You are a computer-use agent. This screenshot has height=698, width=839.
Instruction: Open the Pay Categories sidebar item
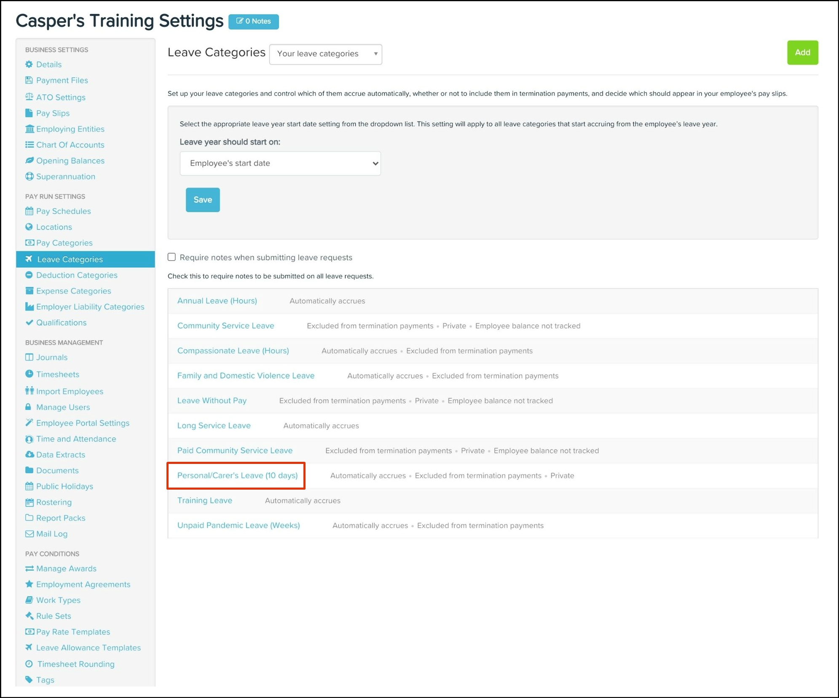[64, 243]
